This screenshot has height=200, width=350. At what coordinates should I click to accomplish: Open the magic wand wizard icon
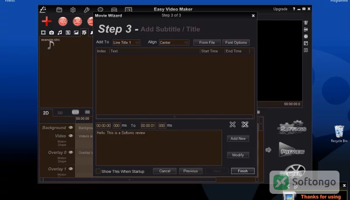43,9
